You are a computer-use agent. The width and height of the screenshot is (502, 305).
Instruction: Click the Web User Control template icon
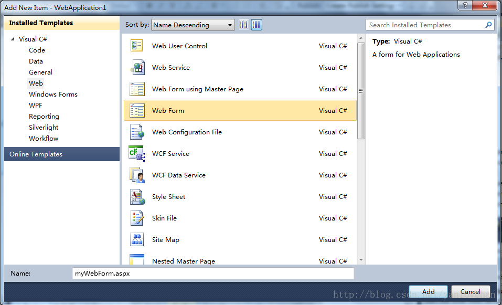(x=137, y=46)
